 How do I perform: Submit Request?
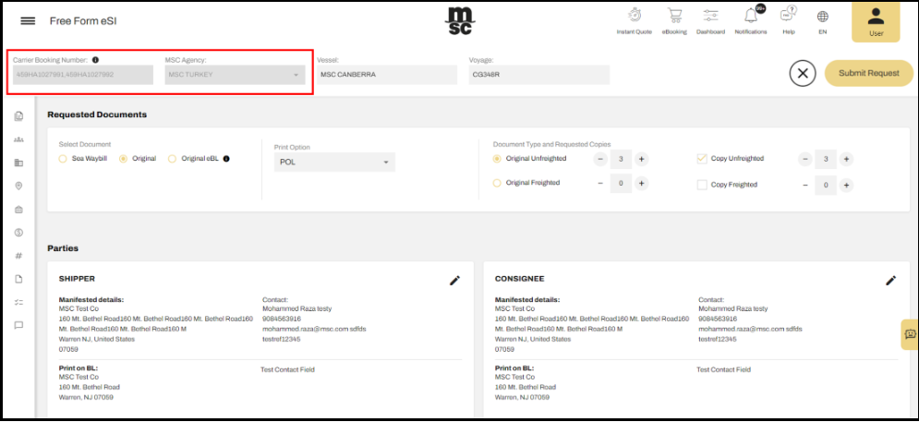click(868, 73)
